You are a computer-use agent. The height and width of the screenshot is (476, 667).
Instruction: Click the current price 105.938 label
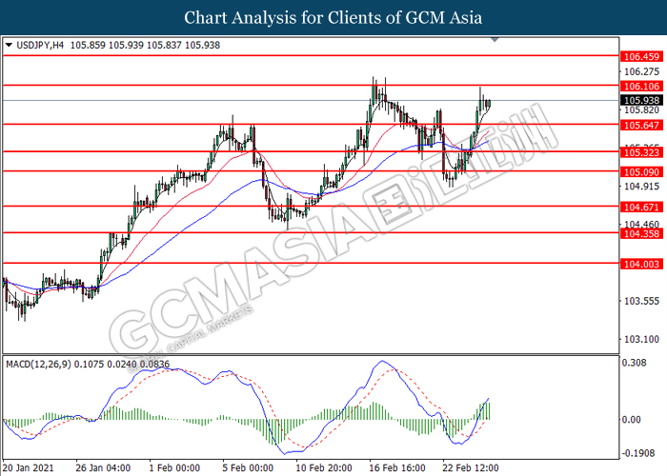(x=641, y=100)
